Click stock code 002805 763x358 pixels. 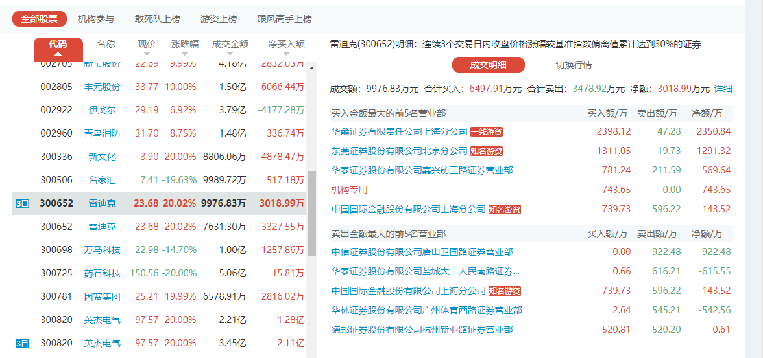point(56,87)
